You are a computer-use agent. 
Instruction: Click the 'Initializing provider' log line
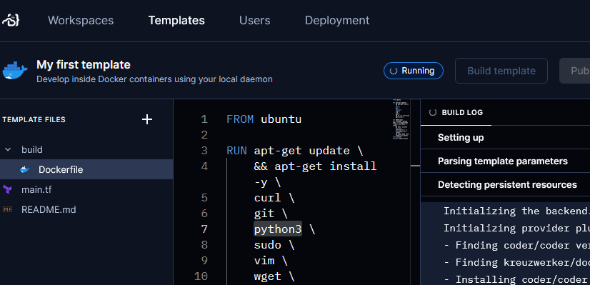[x=516, y=228]
